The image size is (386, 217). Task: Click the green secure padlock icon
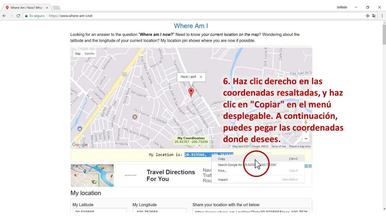[27, 16]
